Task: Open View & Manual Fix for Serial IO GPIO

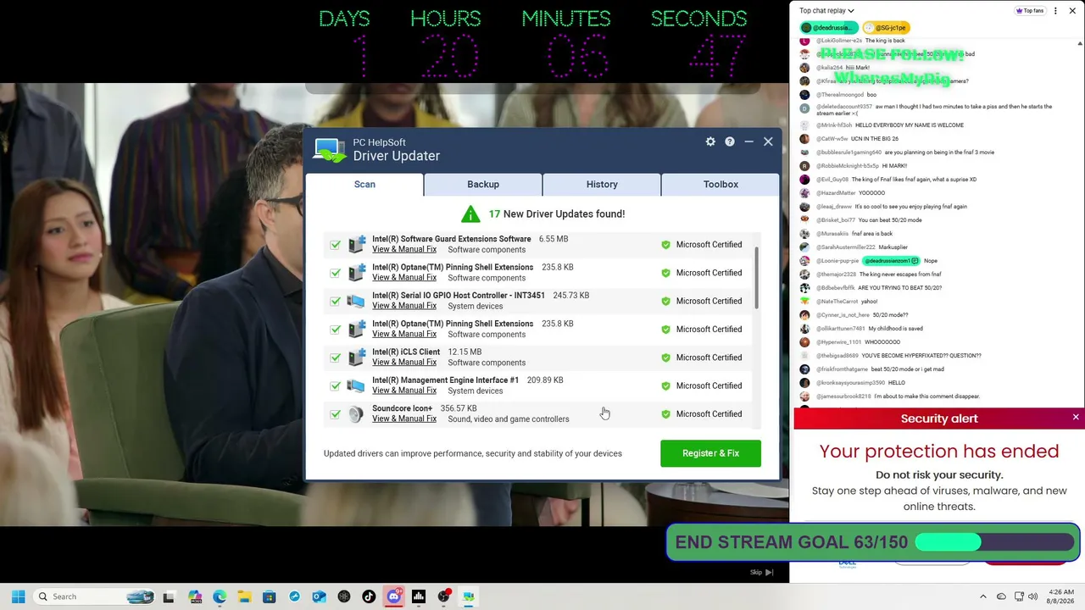Action: coord(404,306)
